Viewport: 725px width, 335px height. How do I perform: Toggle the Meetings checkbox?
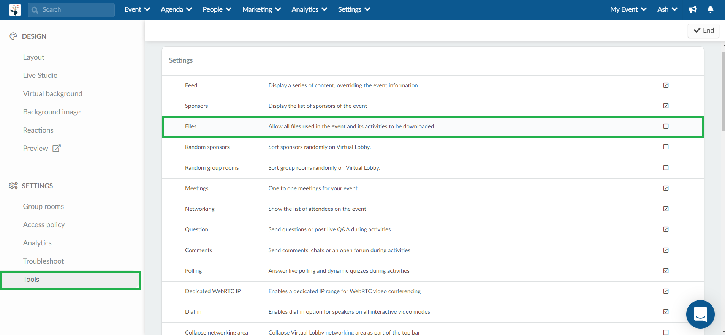coord(666,188)
